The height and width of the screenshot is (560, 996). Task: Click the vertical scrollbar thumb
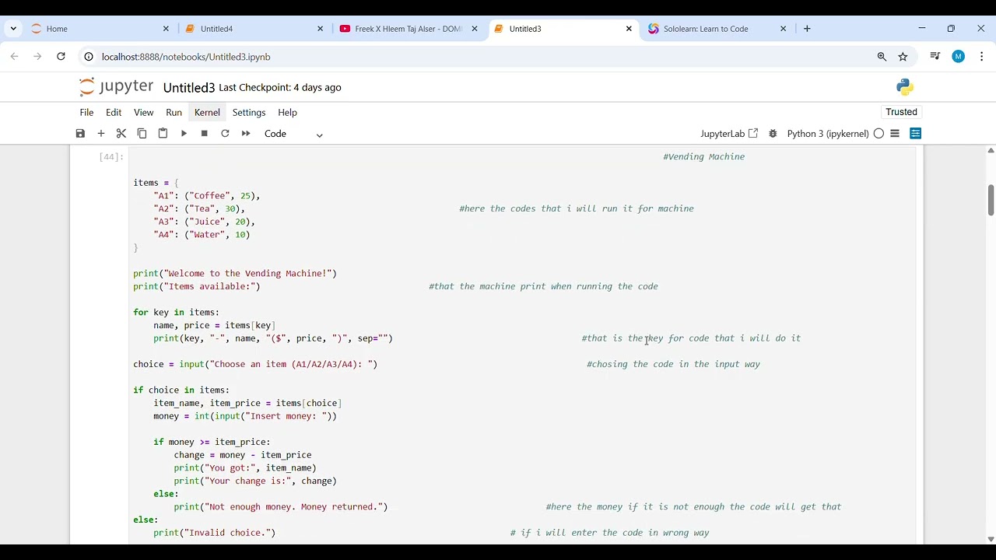pyautogui.click(x=991, y=200)
